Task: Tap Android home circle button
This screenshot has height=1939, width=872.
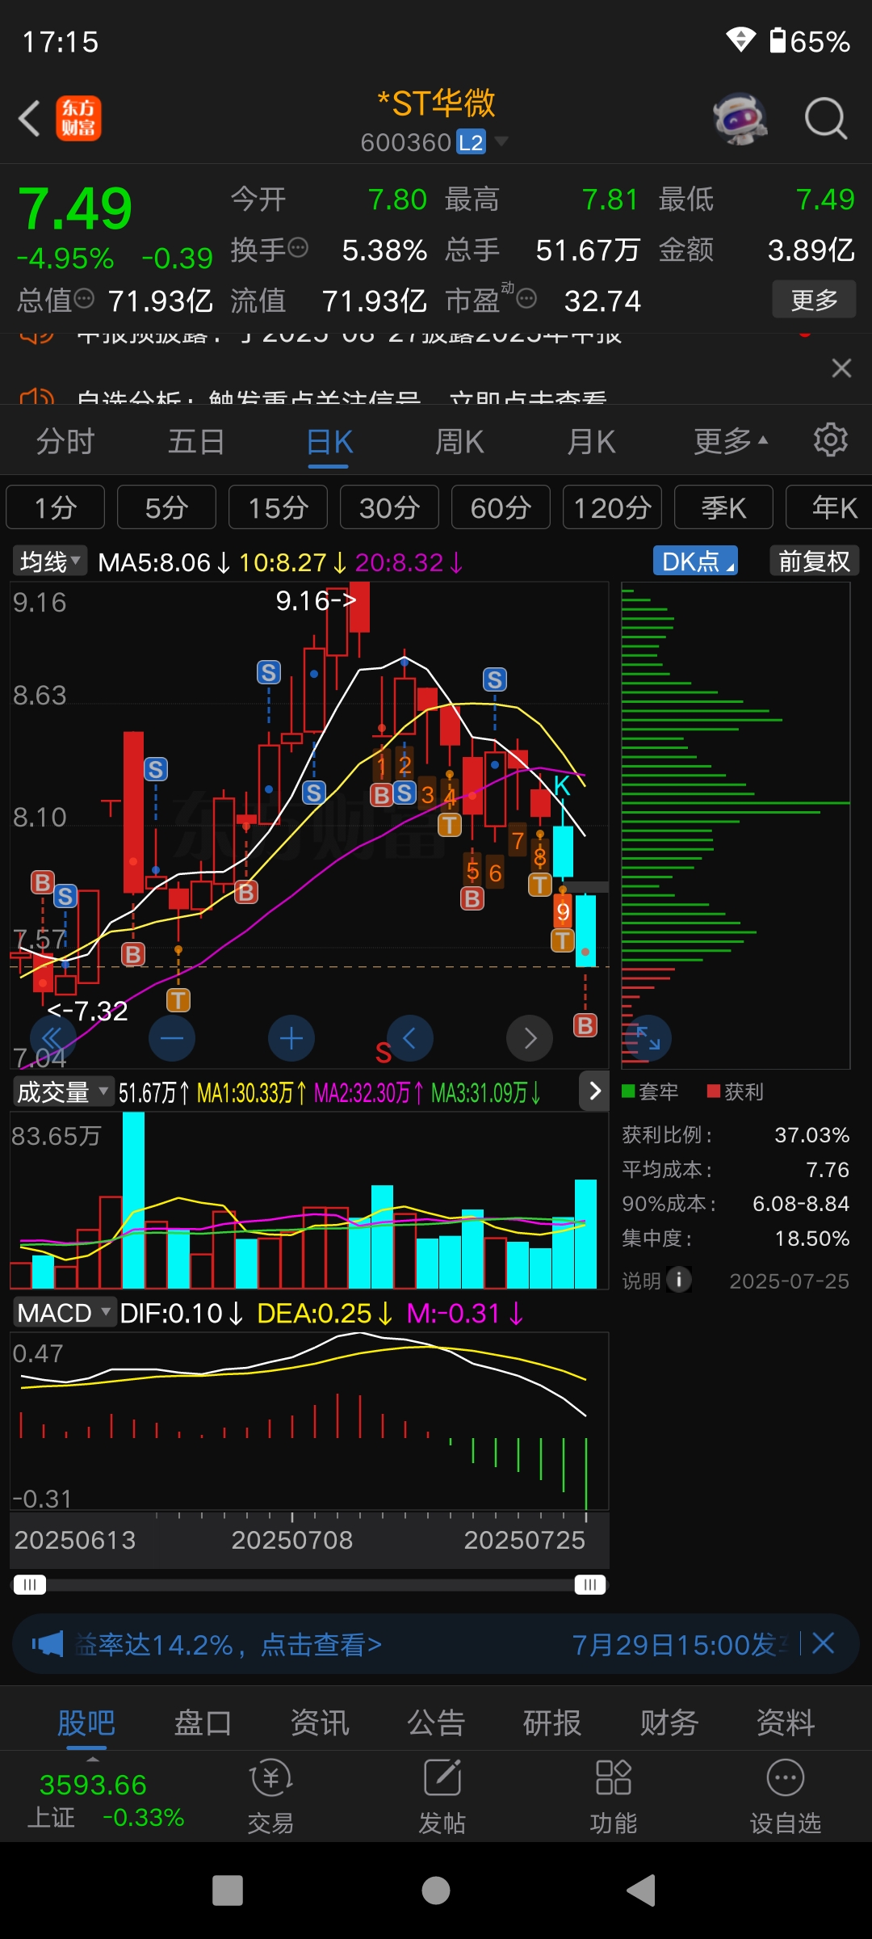Action: (x=436, y=1891)
